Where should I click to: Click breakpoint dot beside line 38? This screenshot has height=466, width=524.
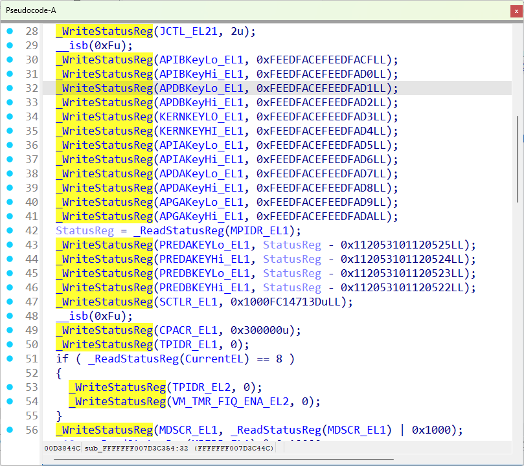[10, 173]
